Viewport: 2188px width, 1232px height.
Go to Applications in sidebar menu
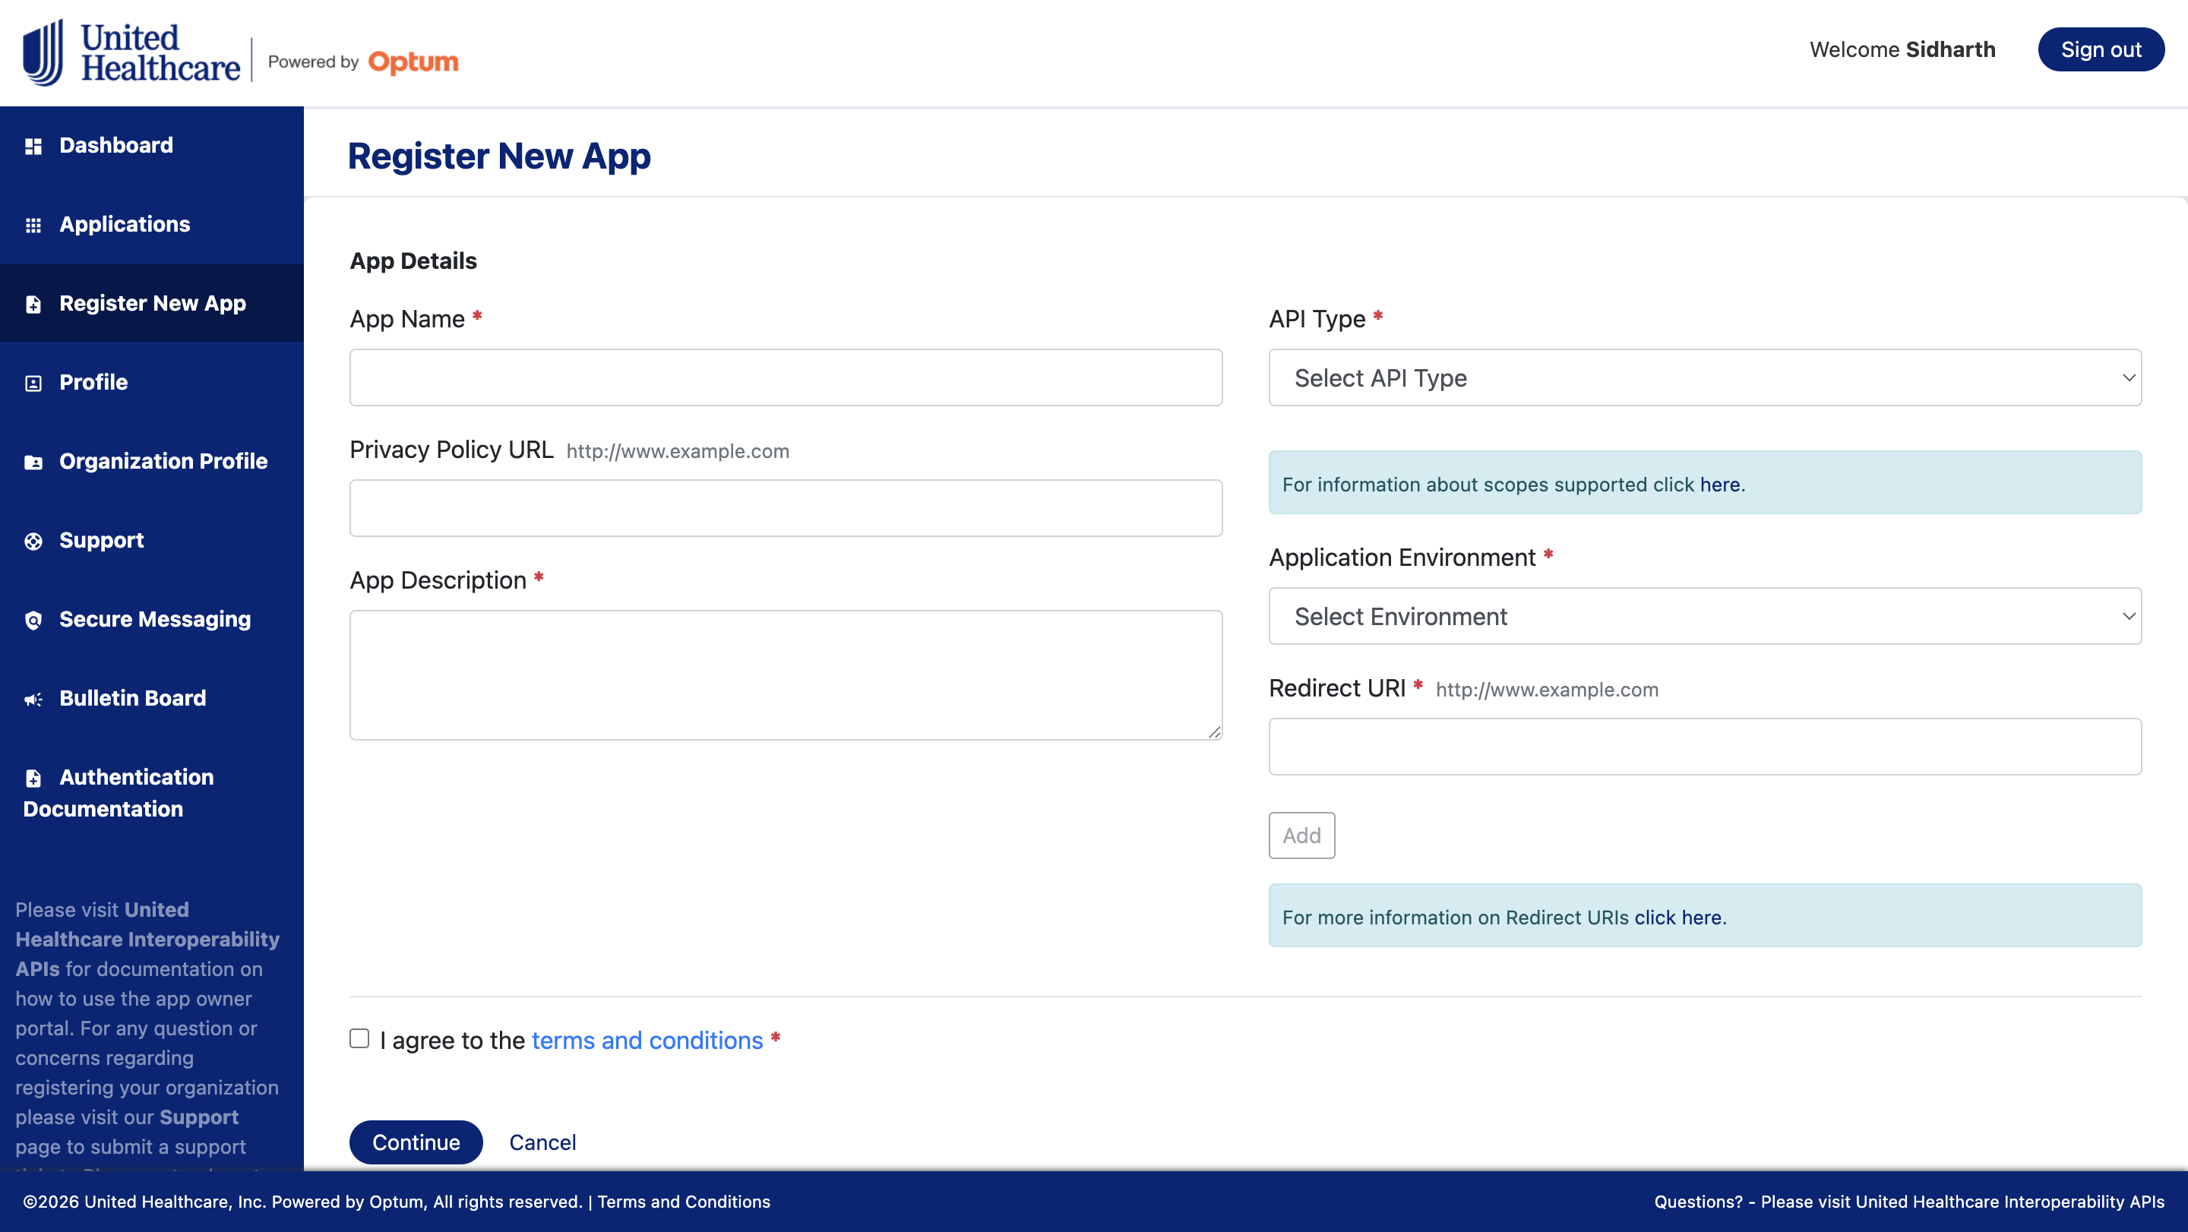[x=125, y=224]
